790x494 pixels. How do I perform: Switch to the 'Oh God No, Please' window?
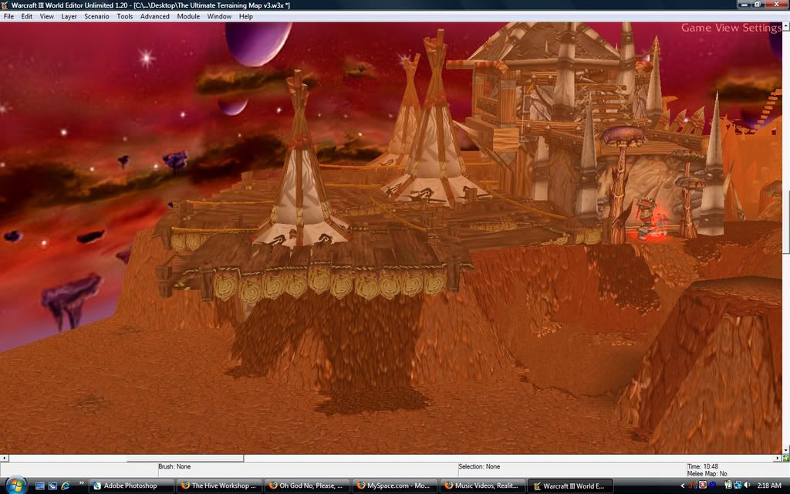[307, 486]
